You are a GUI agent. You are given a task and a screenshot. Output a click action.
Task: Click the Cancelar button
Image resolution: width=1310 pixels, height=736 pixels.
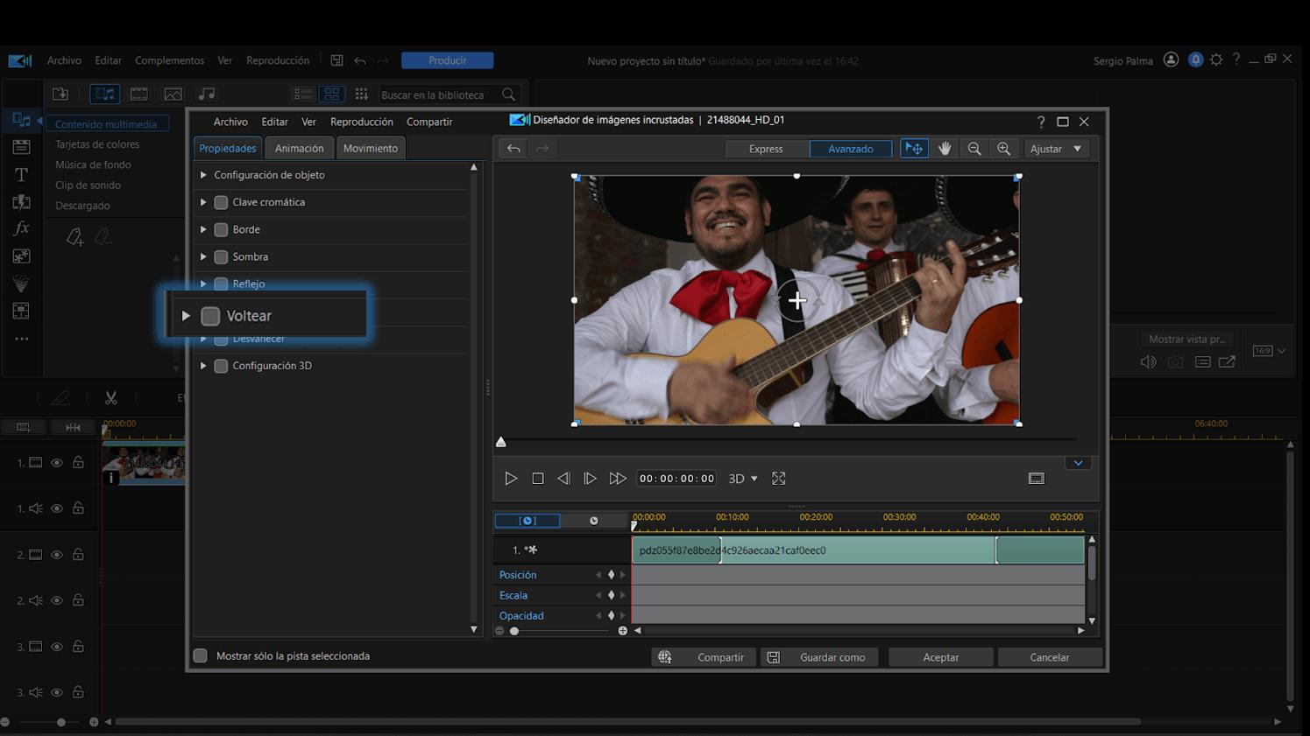(1050, 657)
